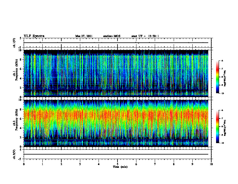Click the time axis tick label "1"
This screenshot has height=184, width=238.
click(42, 164)
